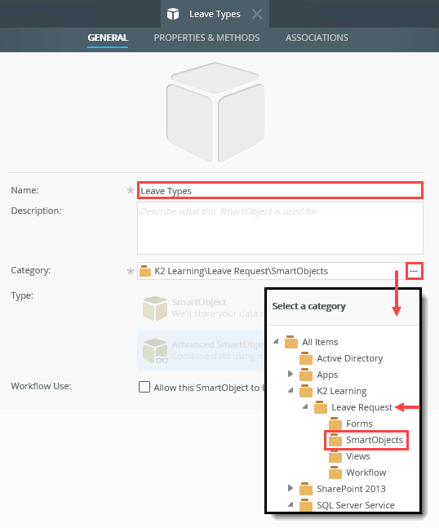Expand the SharePoint 2013 folder node
The width and height of the screenshot is (439, 528).
290,488
